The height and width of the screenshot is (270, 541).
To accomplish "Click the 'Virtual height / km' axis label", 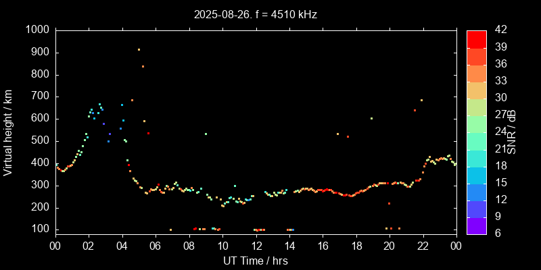I will (x=9, y=132).
